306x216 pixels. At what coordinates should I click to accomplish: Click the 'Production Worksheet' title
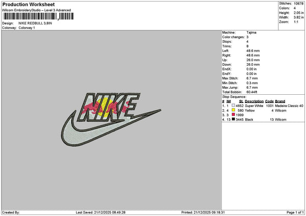(x=29, y=4)
